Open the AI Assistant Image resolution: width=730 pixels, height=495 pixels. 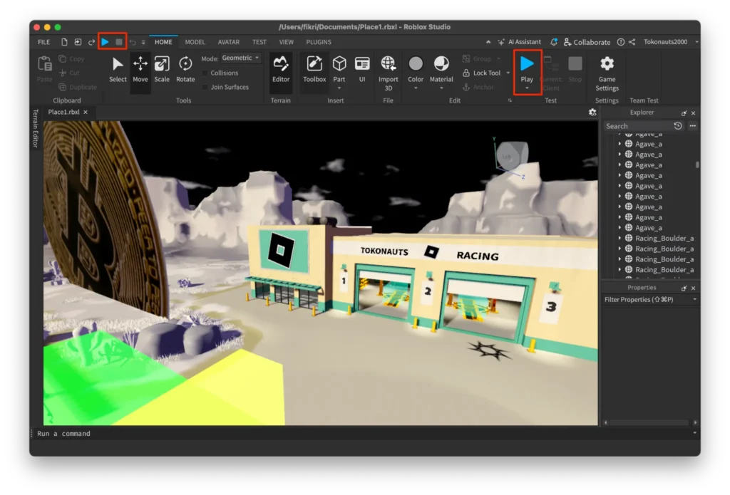pyautogui.click(x=519, y=42)
